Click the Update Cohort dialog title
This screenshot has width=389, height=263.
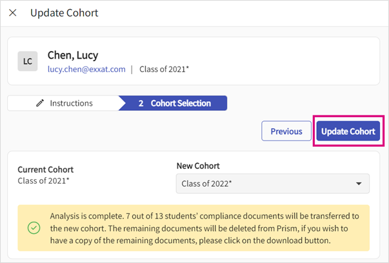click(64, 13)
